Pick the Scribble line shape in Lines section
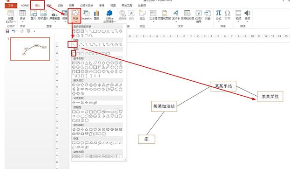This screenshot has height=169, width=290. pos(121,44)
